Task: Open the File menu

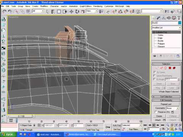Action: pos(2,6)
